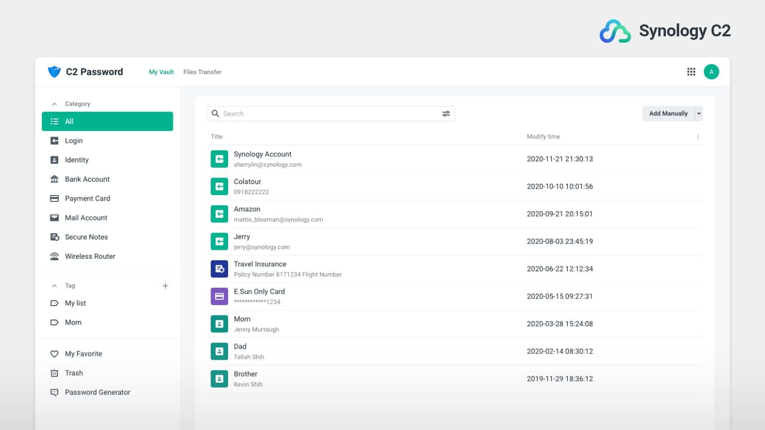The height and width of the screenshot is (430, 765).
Task: Click the Add Manually button
Action: click(x=668, y=114)
